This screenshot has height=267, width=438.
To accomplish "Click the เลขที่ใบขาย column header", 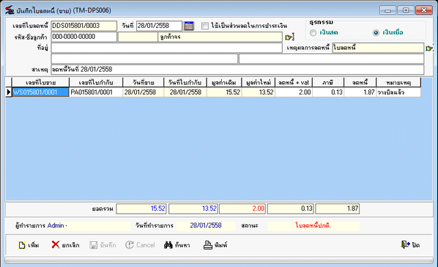I will (40, 83).
